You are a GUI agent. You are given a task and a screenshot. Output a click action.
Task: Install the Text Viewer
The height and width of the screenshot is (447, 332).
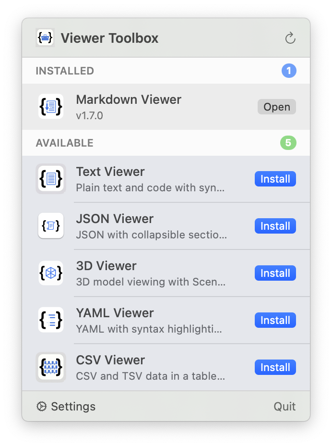(x=275, y=179)
